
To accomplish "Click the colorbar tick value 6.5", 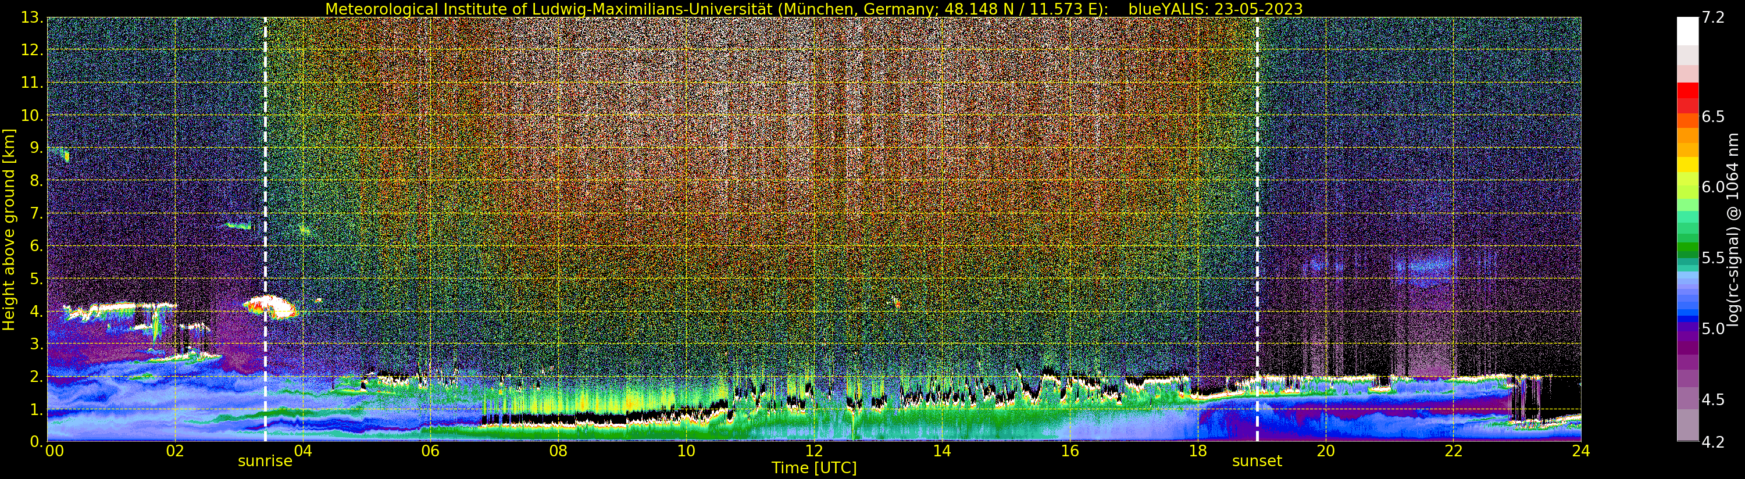I will click(x=1712, y=116).
